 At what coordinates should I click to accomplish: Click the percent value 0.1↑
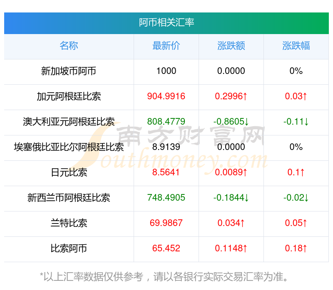(x=296, y=172)
